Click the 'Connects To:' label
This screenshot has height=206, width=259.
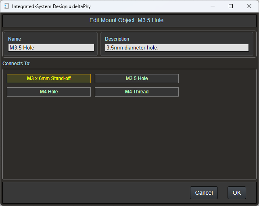(17, 64)
